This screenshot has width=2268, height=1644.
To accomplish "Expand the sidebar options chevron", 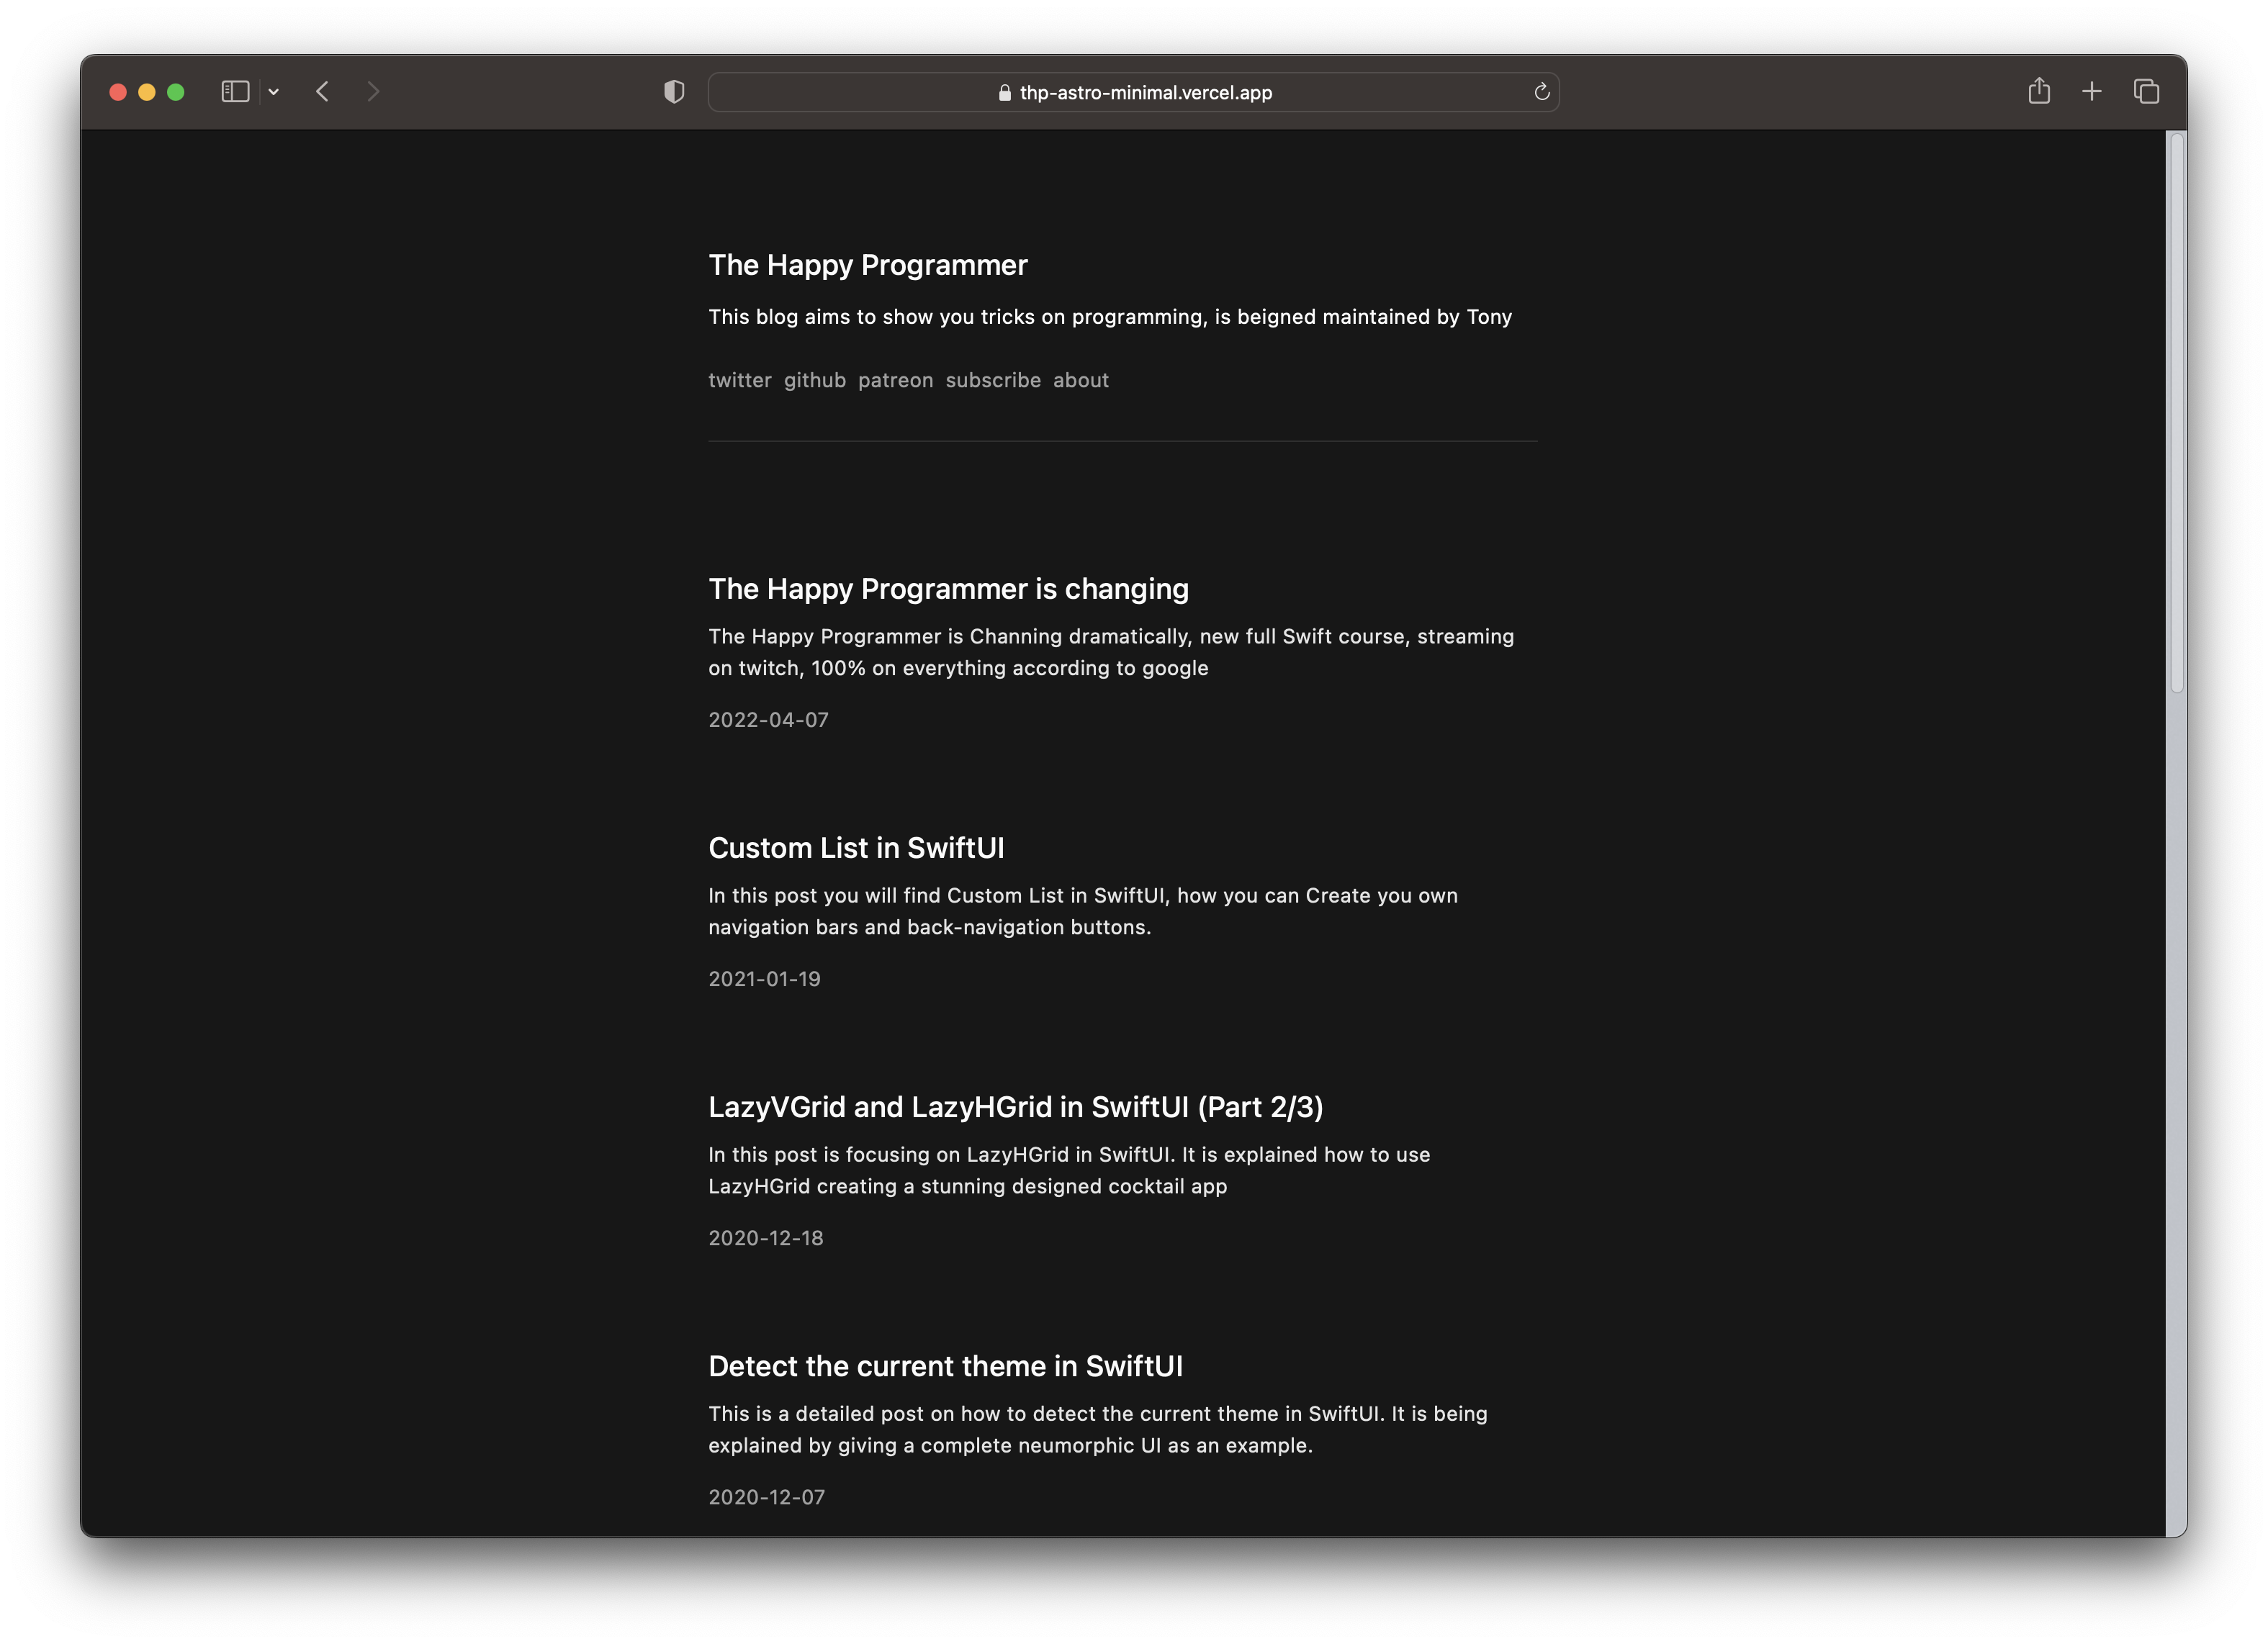I will coord(275,91).
